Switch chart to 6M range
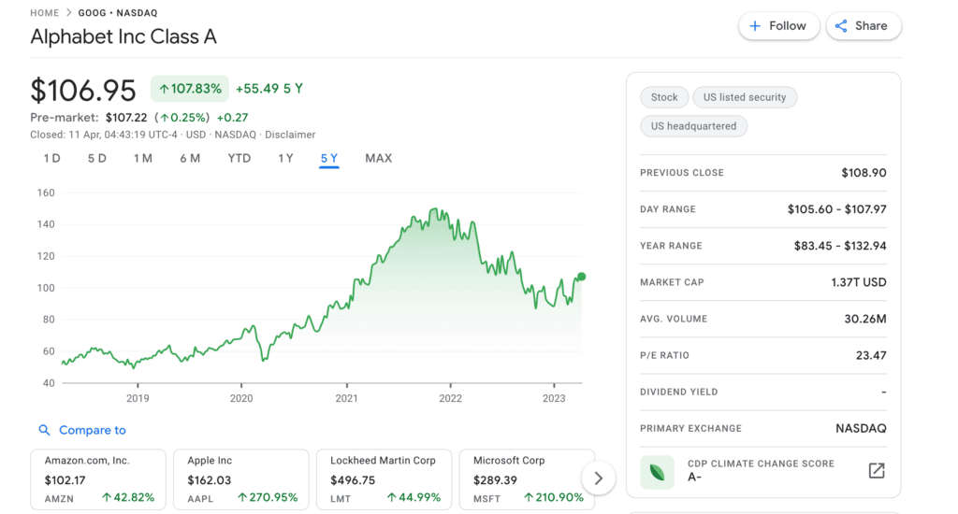The width and height of the screenshot is (958, 514). point(190,158)
